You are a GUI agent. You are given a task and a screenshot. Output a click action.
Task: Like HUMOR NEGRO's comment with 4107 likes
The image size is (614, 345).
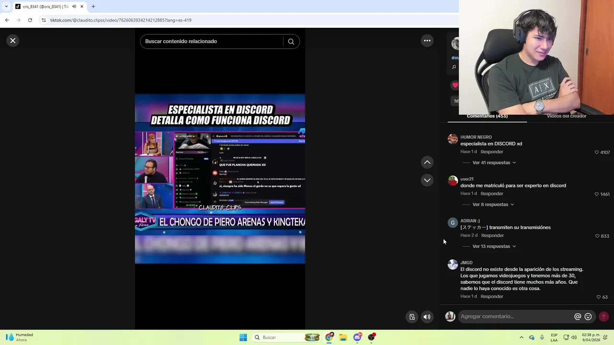[597, 152]
